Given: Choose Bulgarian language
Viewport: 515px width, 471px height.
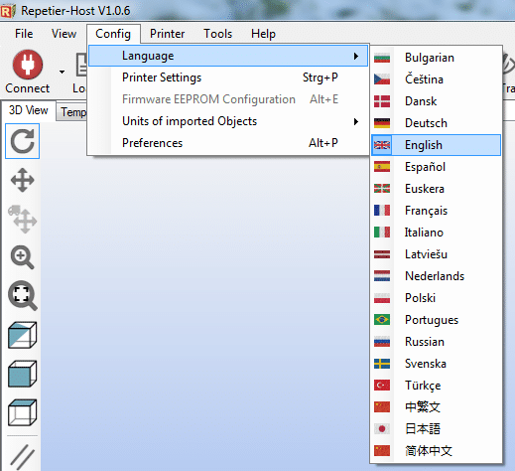Looking at the screenshot, I should 436,58.
